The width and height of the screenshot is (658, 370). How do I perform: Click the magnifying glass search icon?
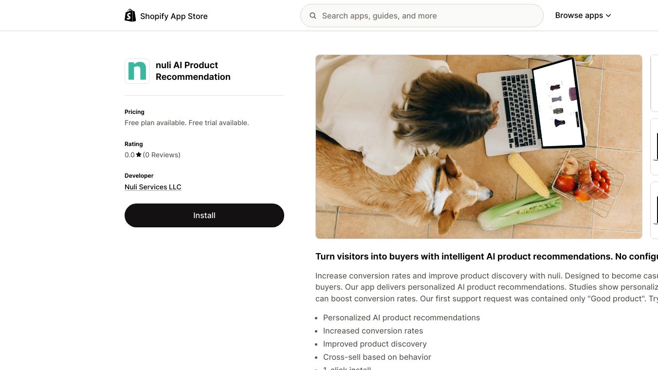313,16
